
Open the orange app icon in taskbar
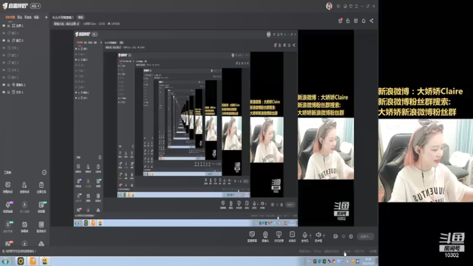pos(33,261)
